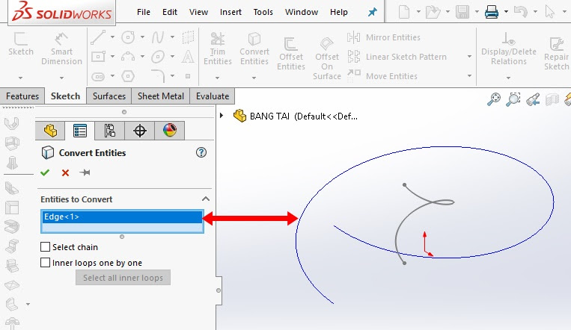Screen dimensions: 571x330
Task: Click Move Entities tool
Action: tap(382, 76)
